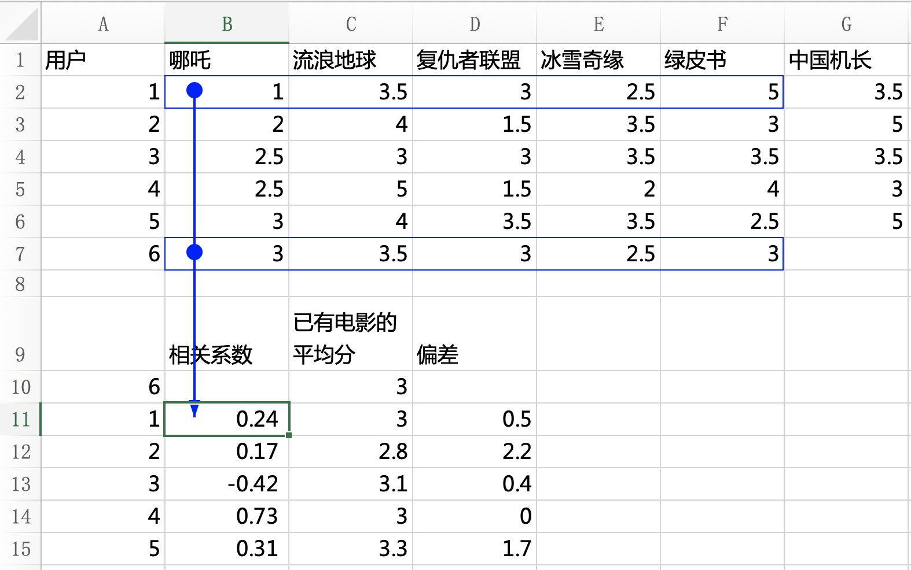Select the 偏差 cell containing 0

475,516
